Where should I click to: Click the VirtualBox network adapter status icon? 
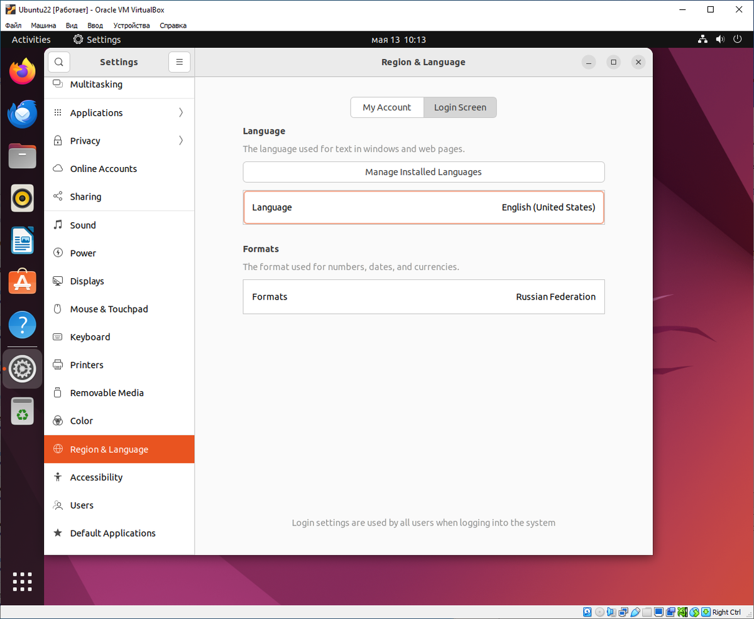tap(623, 612)
